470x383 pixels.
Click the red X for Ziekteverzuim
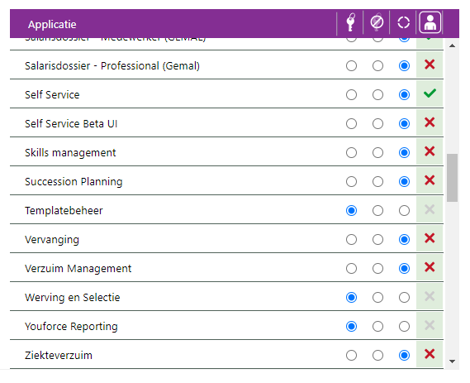pos(430,354)
